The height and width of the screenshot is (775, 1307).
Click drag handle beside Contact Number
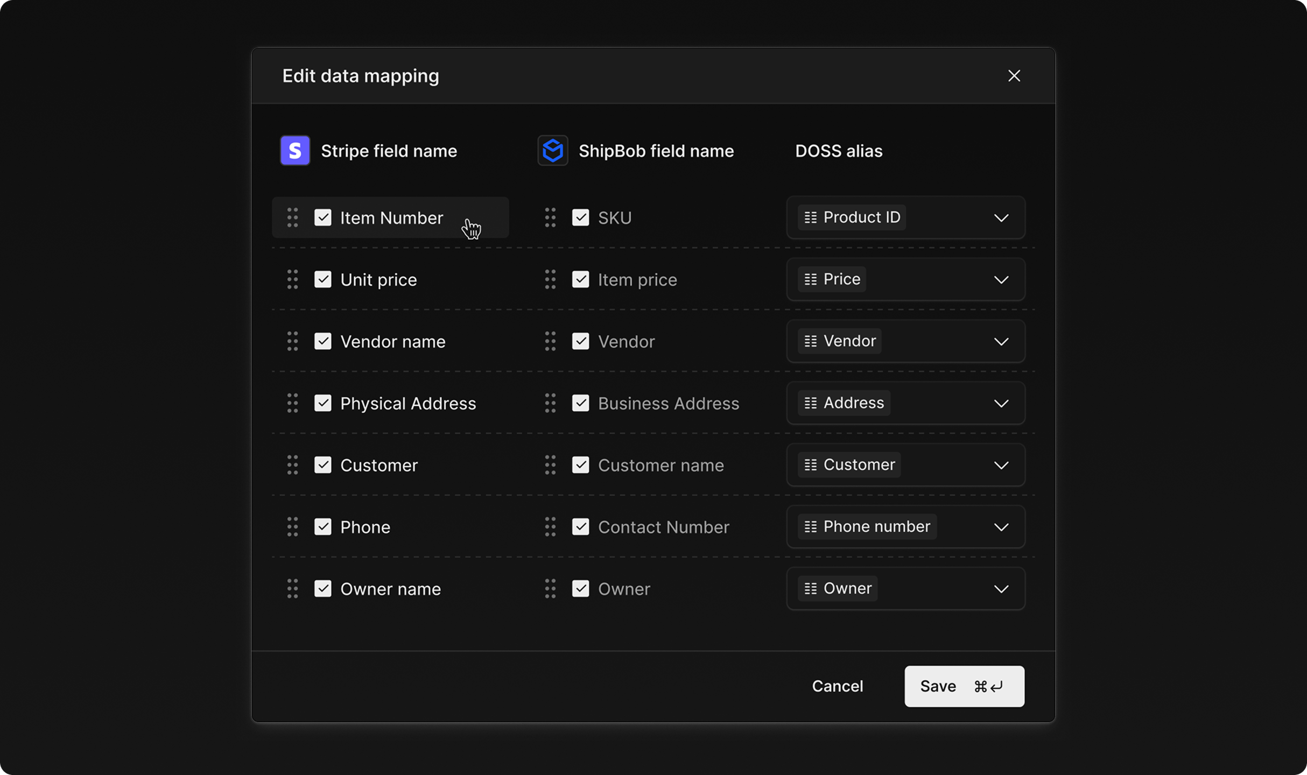[x=550, y=527]
